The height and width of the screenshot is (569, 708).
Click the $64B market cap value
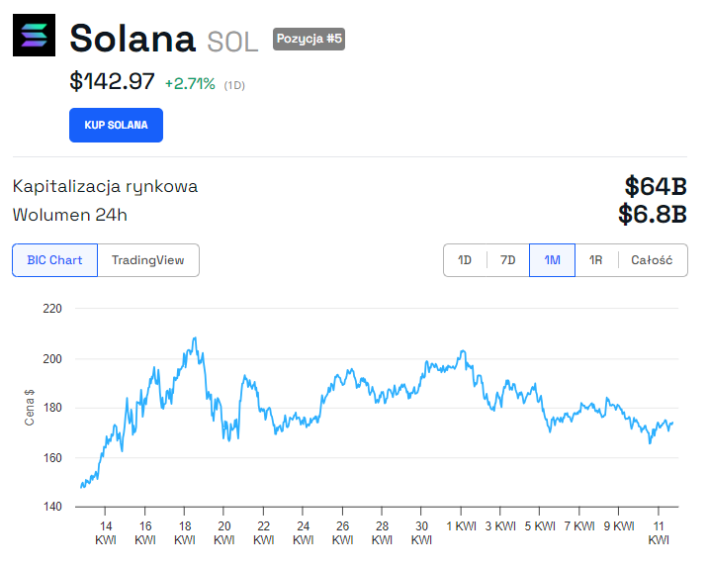pyautogui.click(x=655, y=186)
